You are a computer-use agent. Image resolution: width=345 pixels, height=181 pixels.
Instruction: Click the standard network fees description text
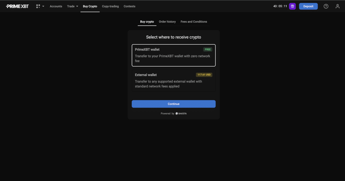point(168,84)
